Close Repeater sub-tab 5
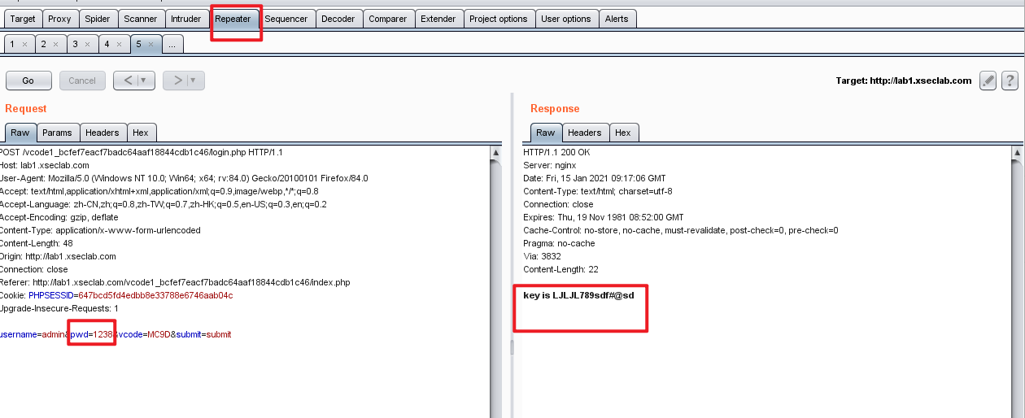 (150, 44)
